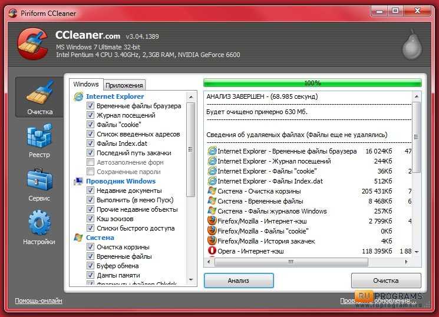Screen dimensions: 439x317
Task: Click results pane scroll up arrow
Action: [417, 96]
